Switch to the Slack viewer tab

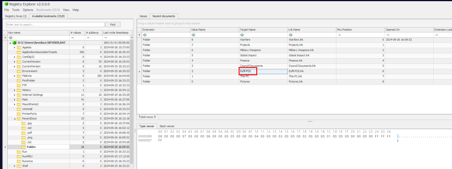(x=167, y=126)
